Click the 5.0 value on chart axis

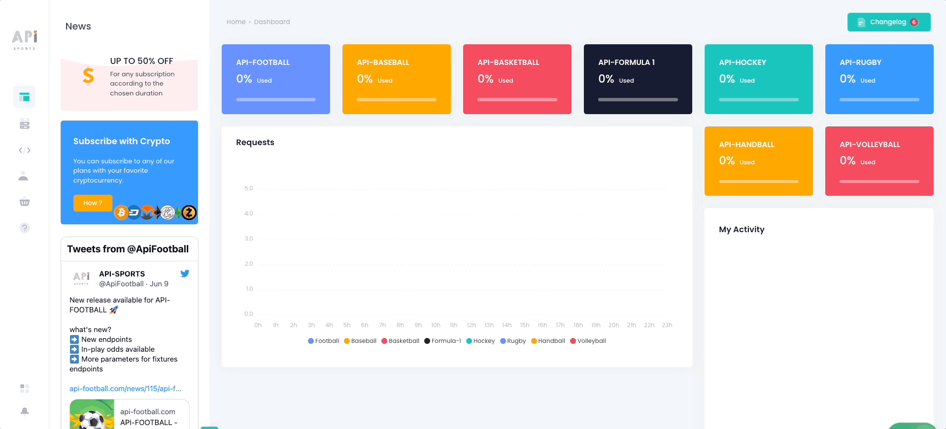pyautogui.click(x=249, y=188)
